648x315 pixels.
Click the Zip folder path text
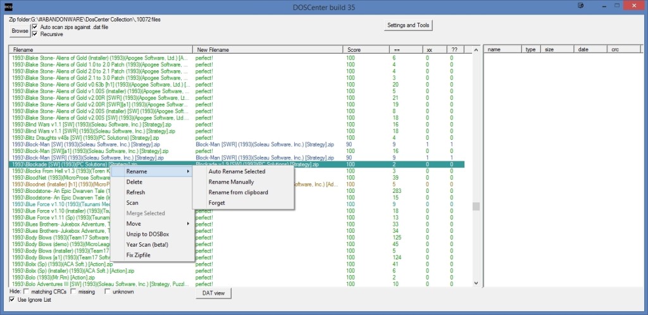pyautogui.click(x=85, y=20)
